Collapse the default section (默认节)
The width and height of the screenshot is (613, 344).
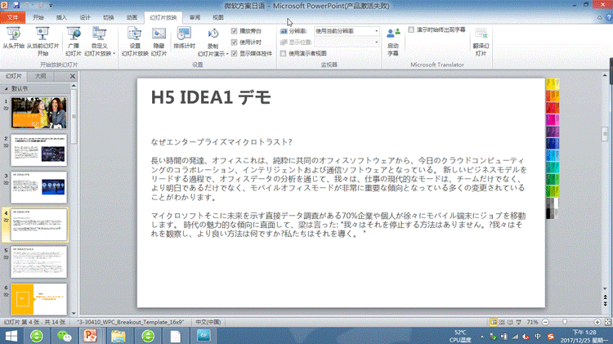(6, 89)
